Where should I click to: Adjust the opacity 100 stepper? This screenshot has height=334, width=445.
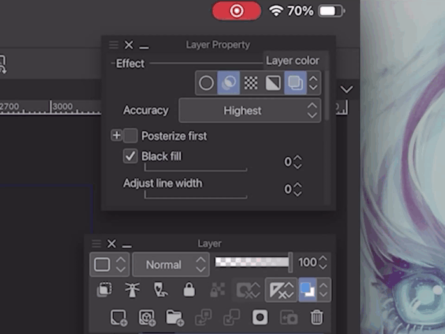click(x=323, y=262)
